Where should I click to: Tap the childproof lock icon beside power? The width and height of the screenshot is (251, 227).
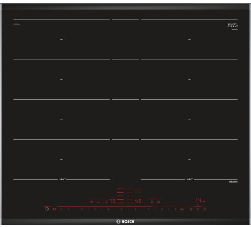[54, 209]
